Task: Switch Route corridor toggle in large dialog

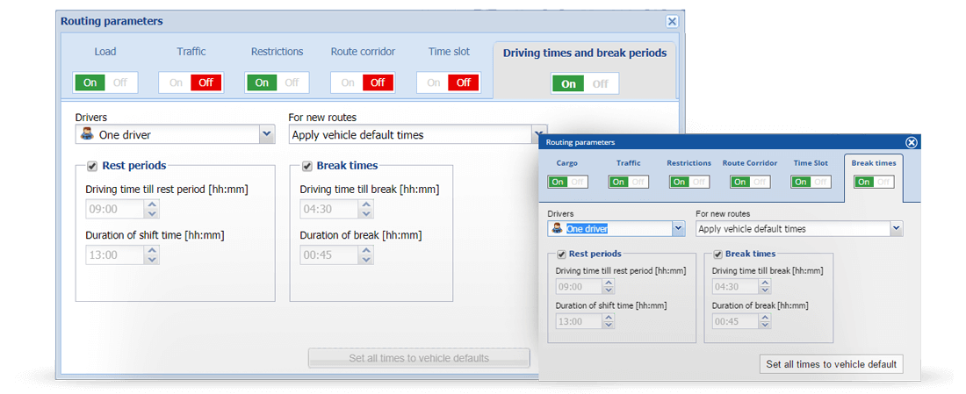Action: pos(363,82)
